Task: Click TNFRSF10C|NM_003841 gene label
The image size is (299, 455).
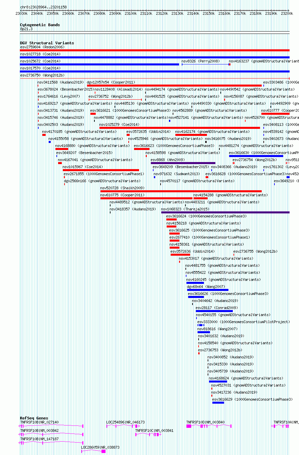Action: (x=155, y=431)
